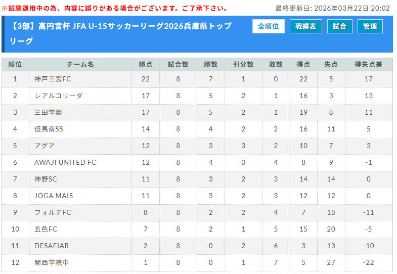This screenshot has height=274, width=397.
Task: Switch to the 全順位 tab
Action: click(269, 27)
